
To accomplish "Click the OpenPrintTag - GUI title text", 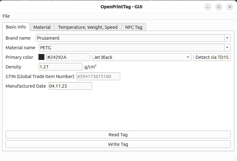I will pyautogui.click(x=121, y=7).
